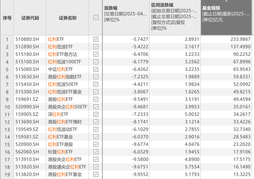Viewport: 254px width, 179px height.
Task: Toggle checkbox for 港股央企红利ETF 513910.SH
Action: pos(96,159)
